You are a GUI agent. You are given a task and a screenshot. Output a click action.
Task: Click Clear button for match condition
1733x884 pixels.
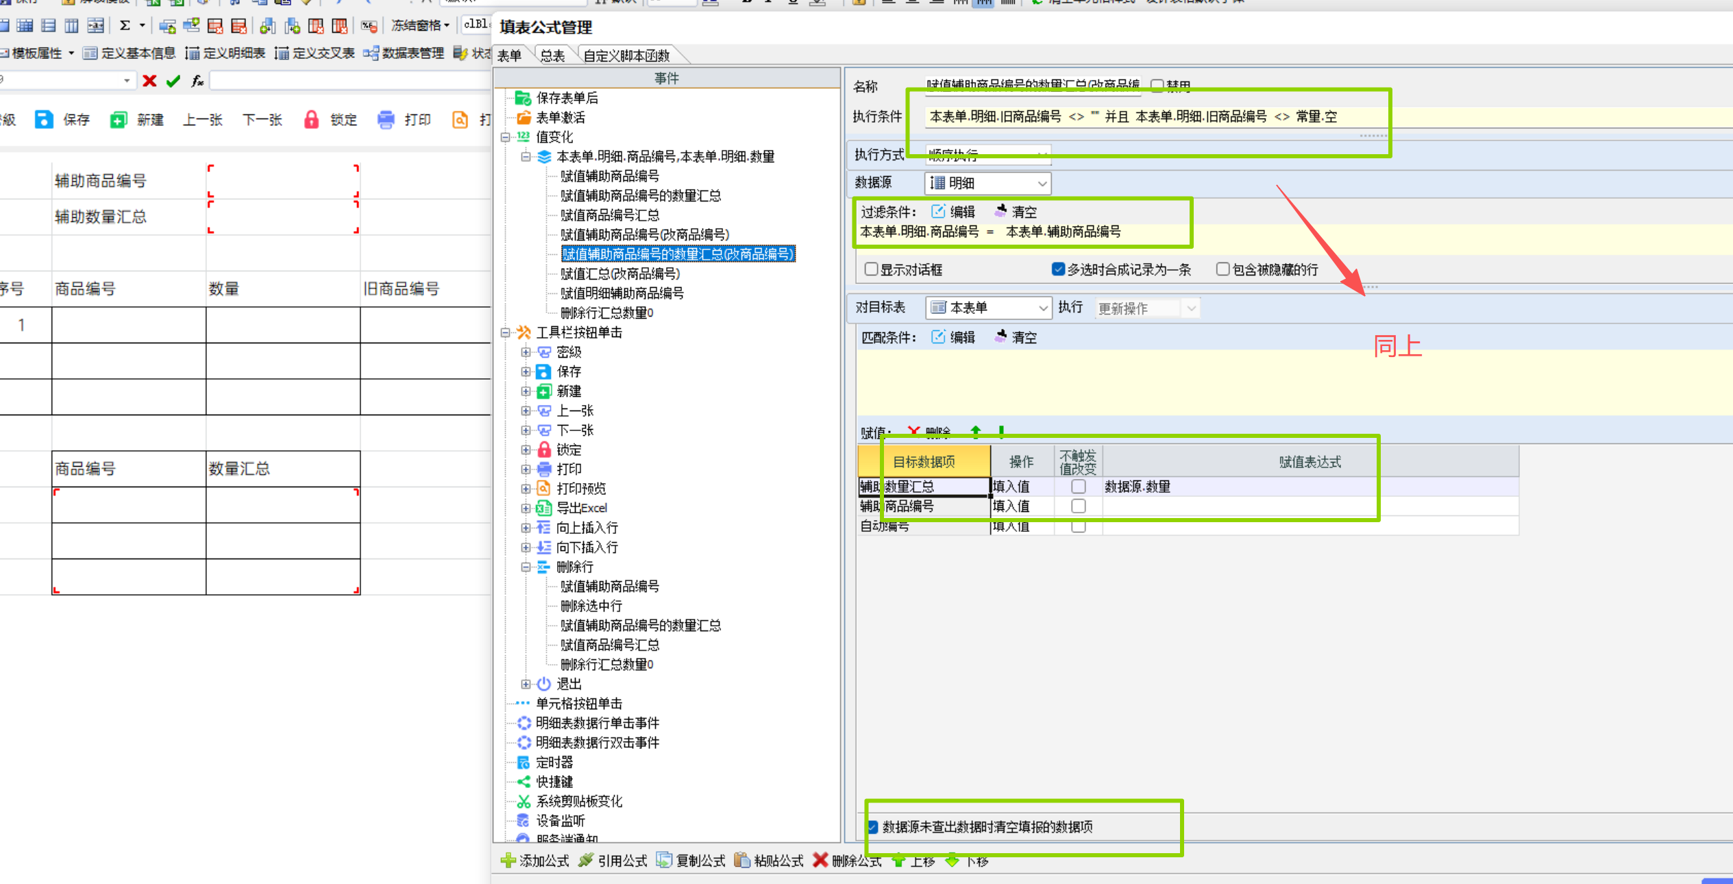click(1016, 337)
